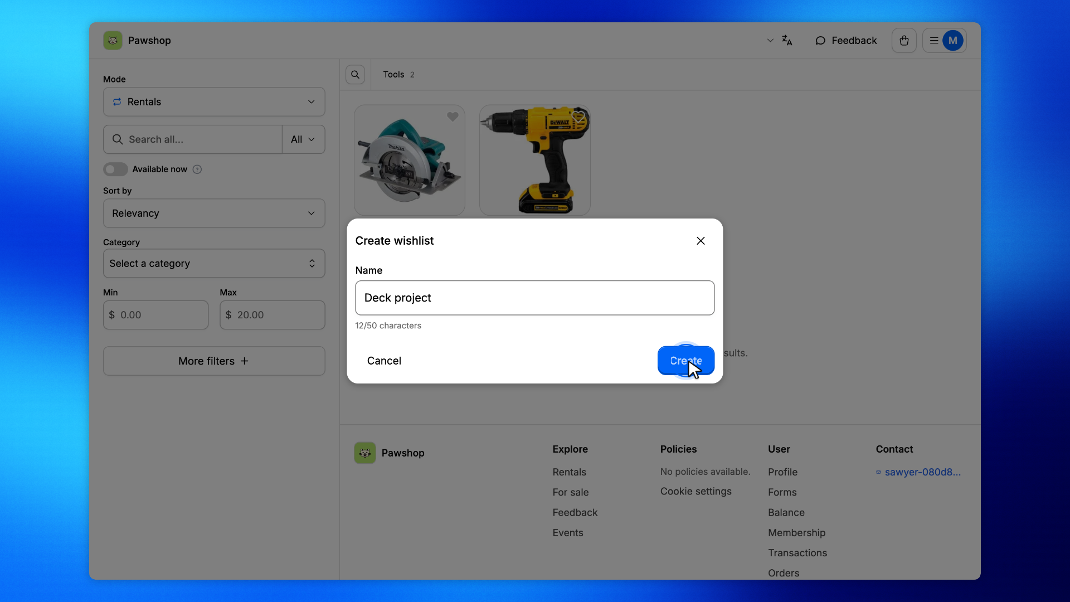Open the Transactions footer link
This screenshot has height=602, width=1070.
[x=797, y=553]
